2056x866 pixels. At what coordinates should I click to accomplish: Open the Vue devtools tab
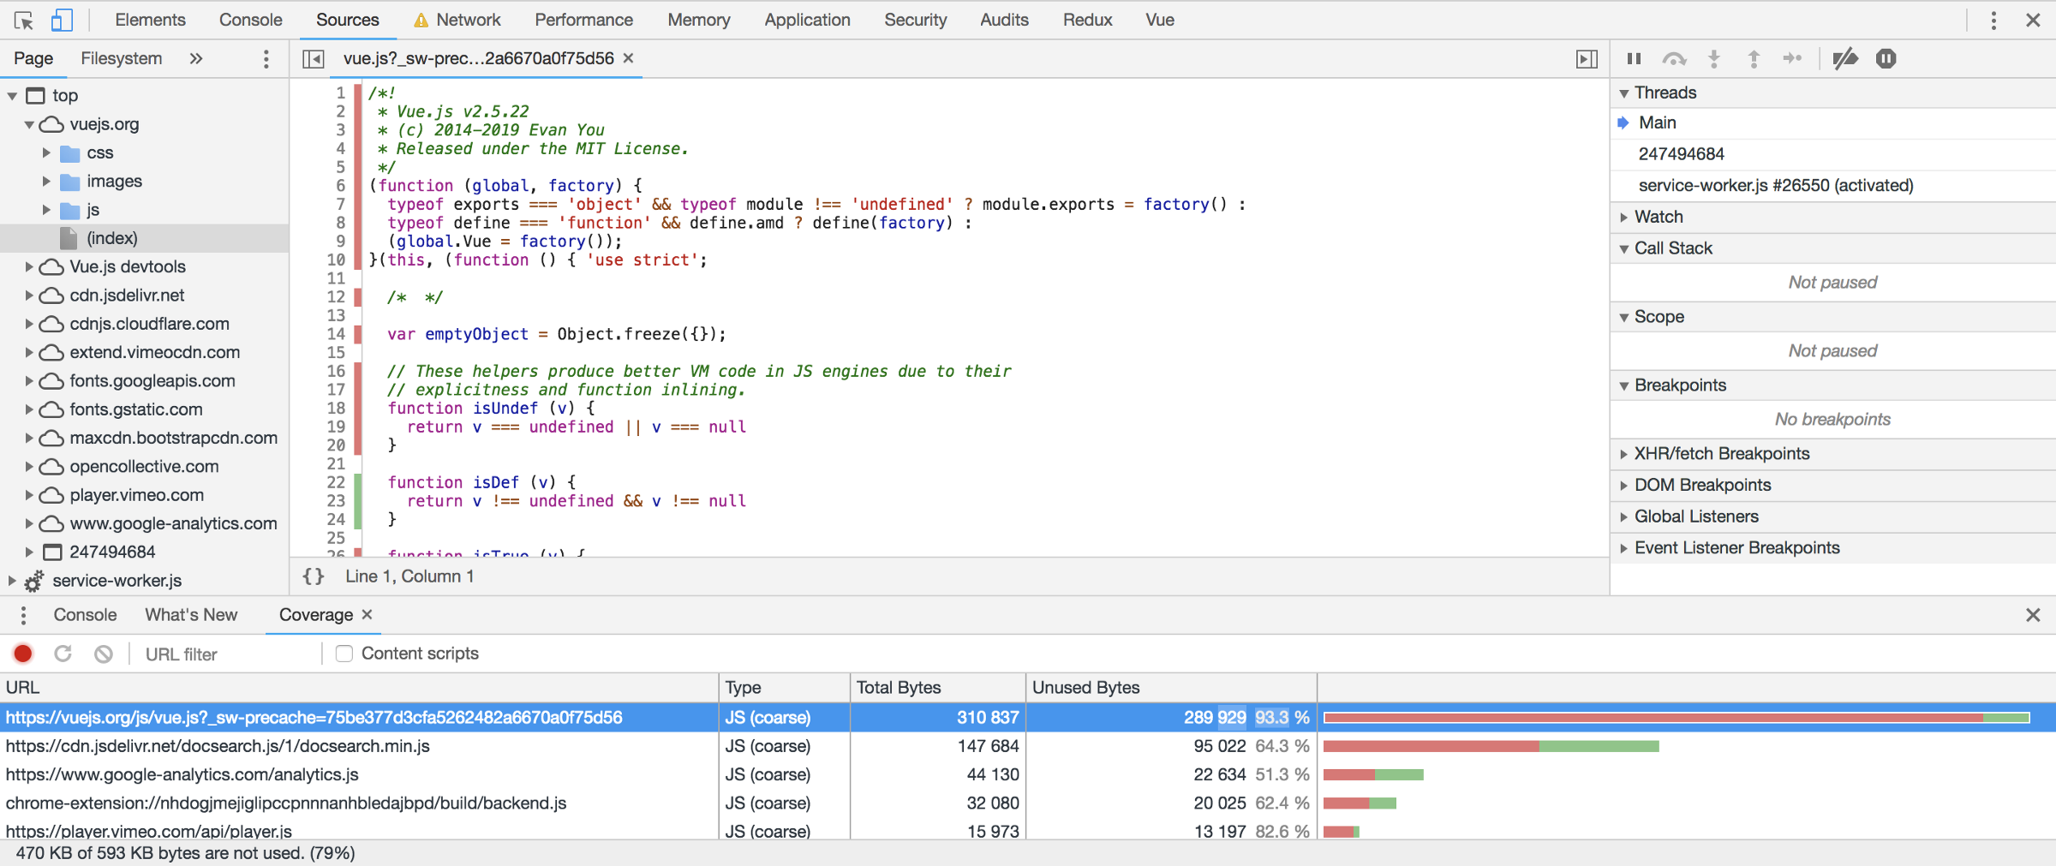click(x=1160, y=20)
